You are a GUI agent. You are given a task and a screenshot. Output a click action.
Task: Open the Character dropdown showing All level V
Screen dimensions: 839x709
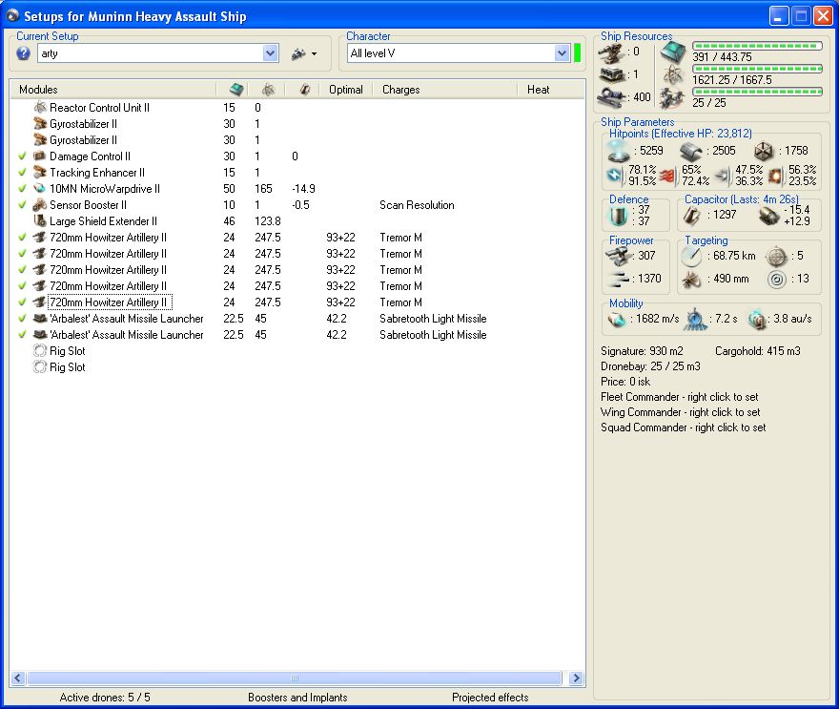[x=562, y=53]
